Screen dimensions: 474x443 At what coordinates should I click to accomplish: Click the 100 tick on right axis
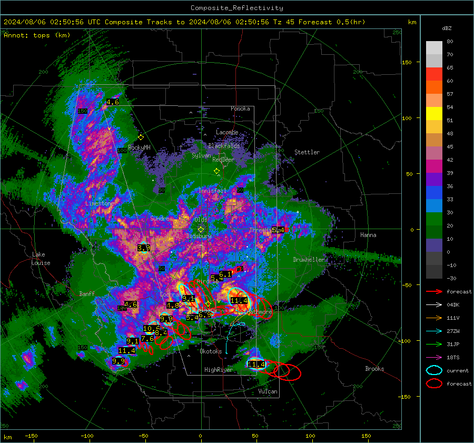click(x=407, y=118)
